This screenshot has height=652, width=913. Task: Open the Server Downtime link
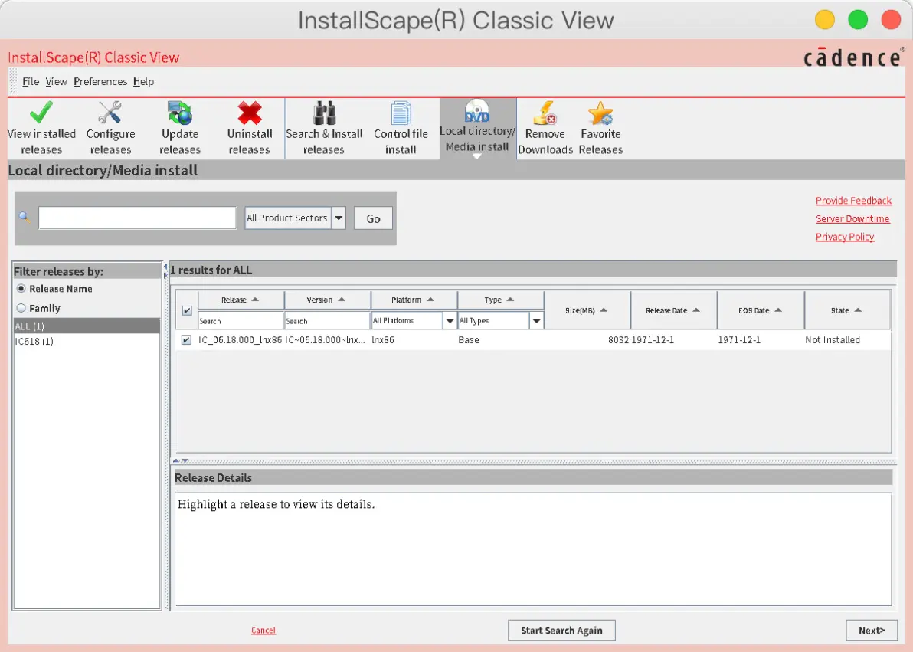tap(852, 218)
